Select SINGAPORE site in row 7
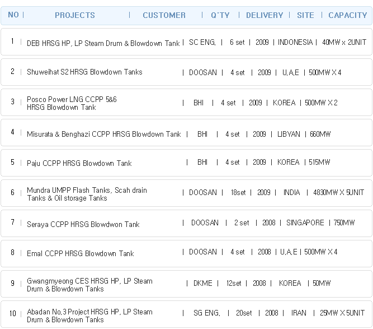Image resolution: width=373 pixels, height=329 pixels. coord(305,223)
